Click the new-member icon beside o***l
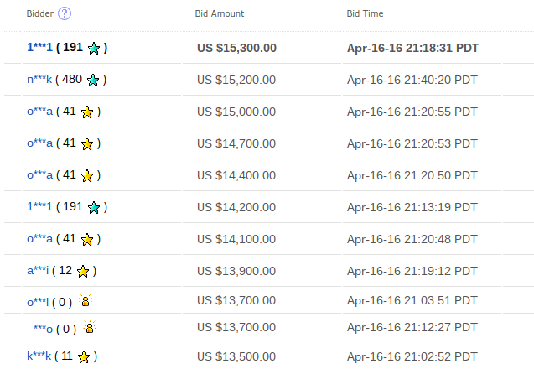This screenshot has width=534, height=369. coord(86,301)
